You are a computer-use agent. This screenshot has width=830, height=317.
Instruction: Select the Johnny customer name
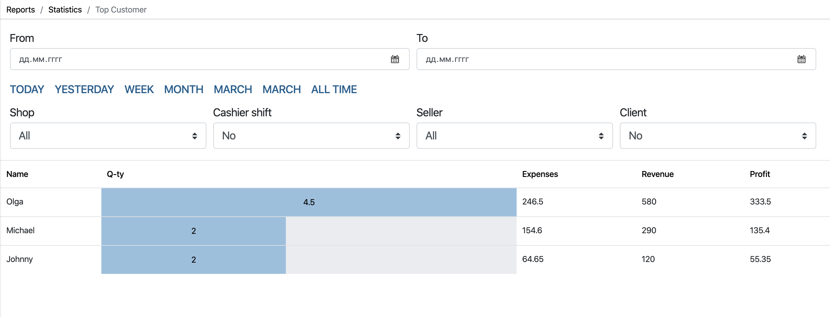click(x=20, y=259)
